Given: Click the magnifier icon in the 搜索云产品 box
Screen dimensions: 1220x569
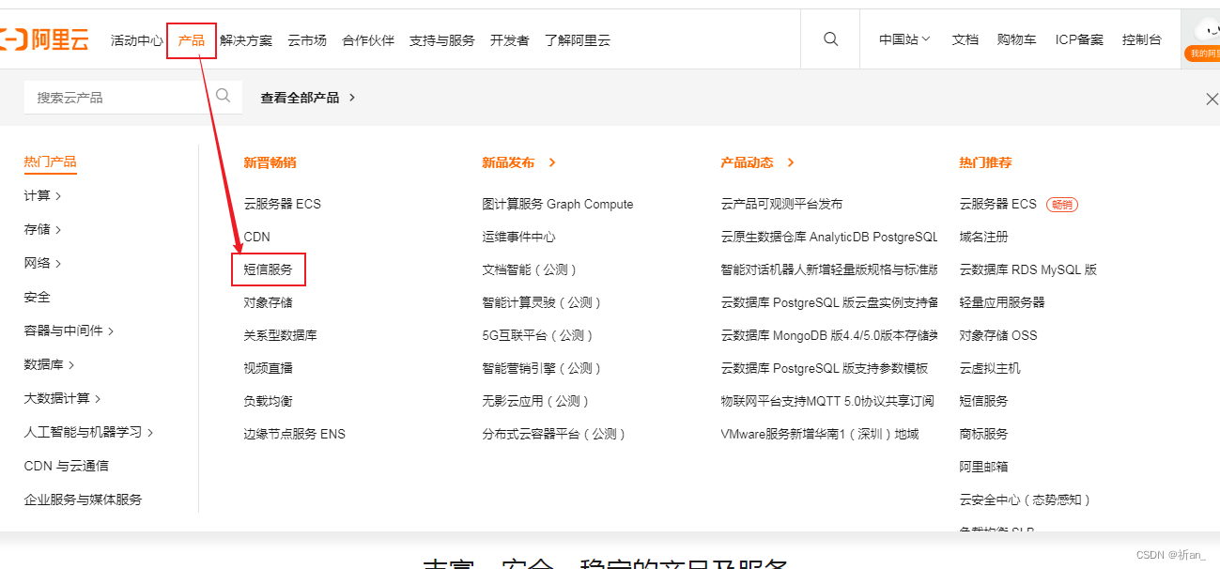Looking at the screenshot, I should click(223, 96).
